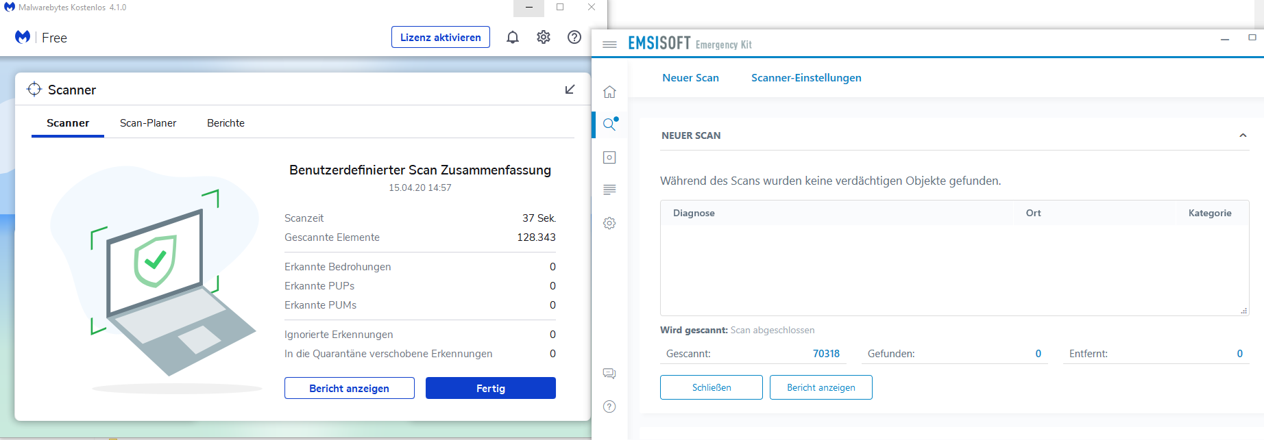The width and height of the screenshot is (1264, 440).
Task: Click the Erkannte Bedrohungen label
Action: tap(338, 267)
